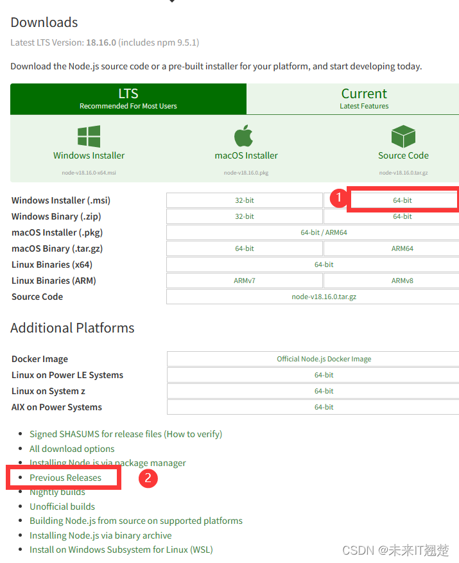Viewport: 459px width, 563px height.
Task: Click the Windows Binary (.zip) row label
Action: [56, 216]
